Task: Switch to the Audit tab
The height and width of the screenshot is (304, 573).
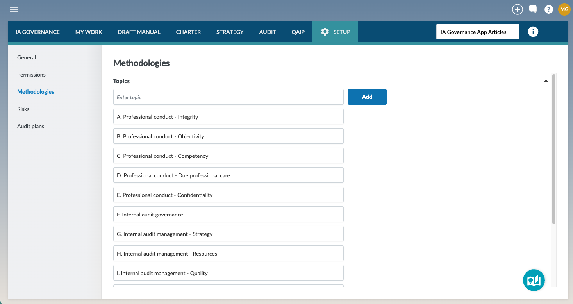Action: coord(268,32)
